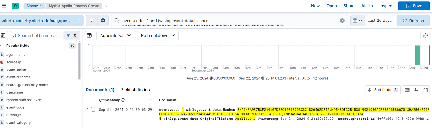Open the Inspect menu item
This screenshot has width=432, height=128.
coord(387,6)
